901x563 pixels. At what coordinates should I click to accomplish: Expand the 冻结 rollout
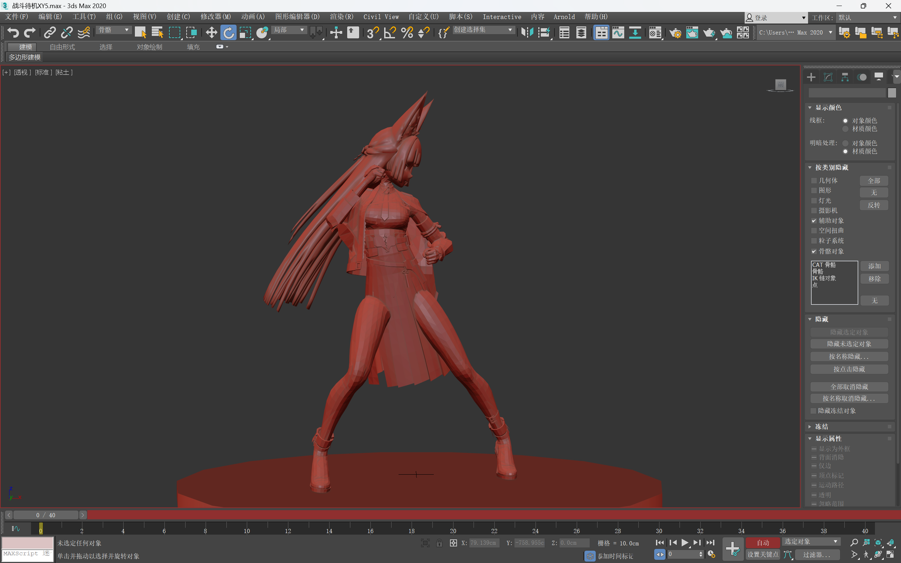(x=821, y=426)
